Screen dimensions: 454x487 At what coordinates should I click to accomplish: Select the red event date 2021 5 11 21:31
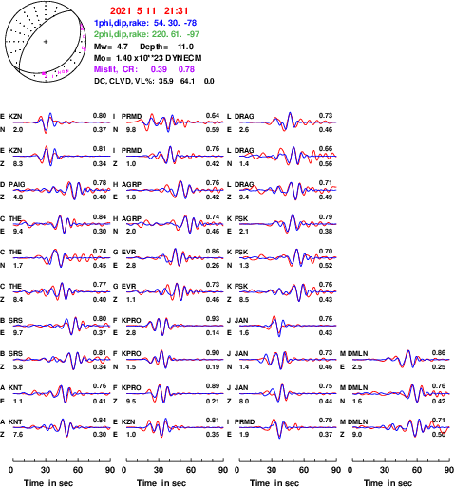pyautogui.click(x=149, y=11)
